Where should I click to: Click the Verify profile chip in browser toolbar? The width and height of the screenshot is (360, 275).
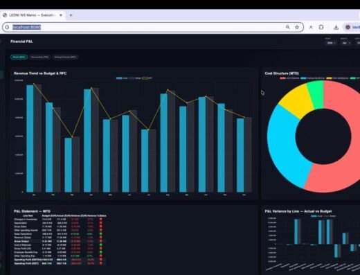[x=352, y=27]
